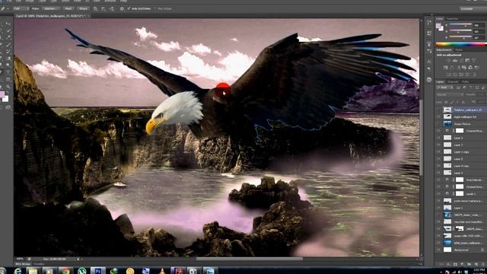This screenshot has height=274, width=487.
Task: Click the Selection... button in options bar
Action: pyautogui.click(x=52, y=8)
